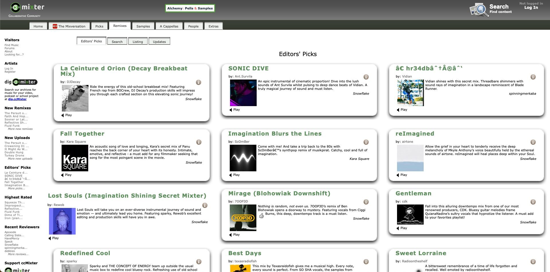
Task: Open 7OOP3D thumbnail image
Action: (243, 218)
